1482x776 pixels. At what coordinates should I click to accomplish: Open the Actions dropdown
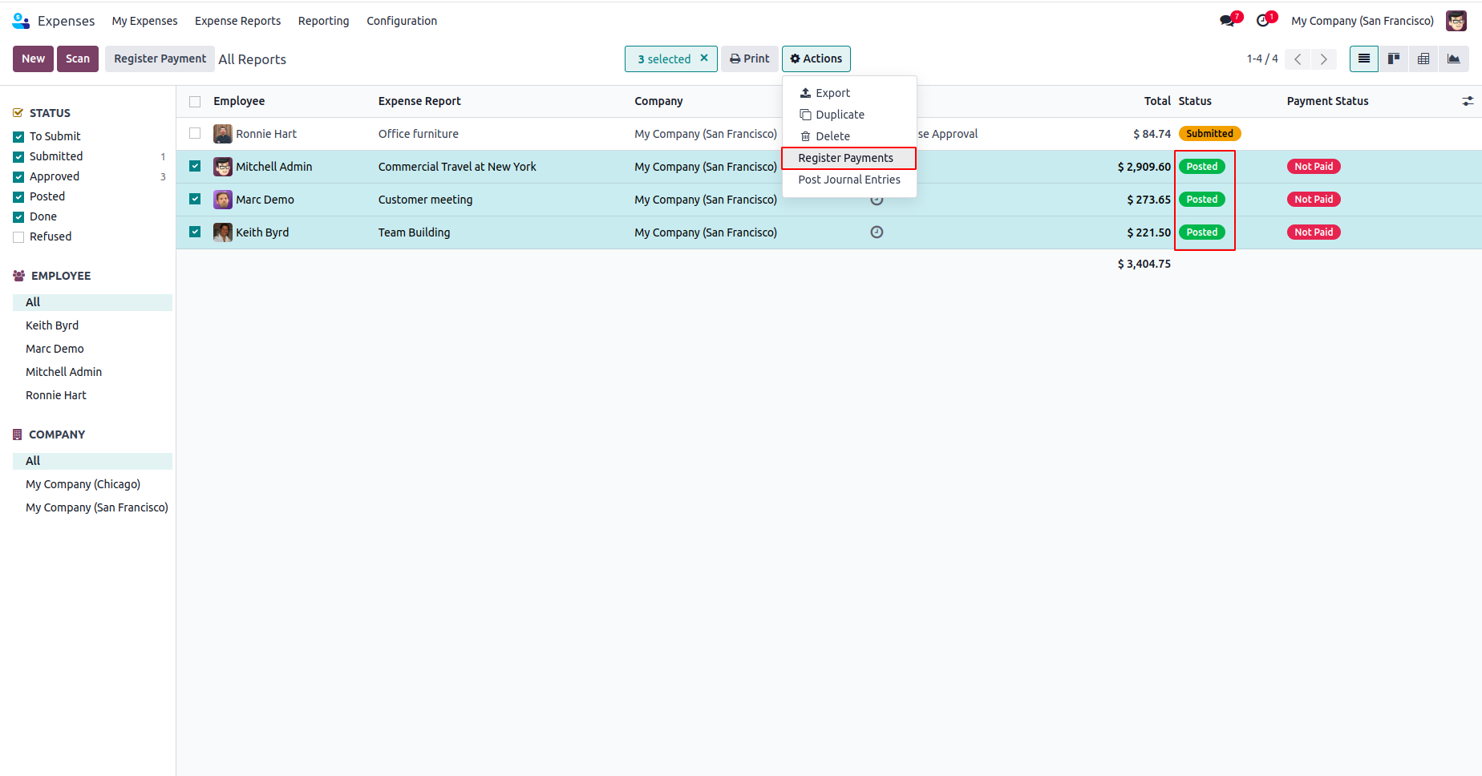click(816, 59)
